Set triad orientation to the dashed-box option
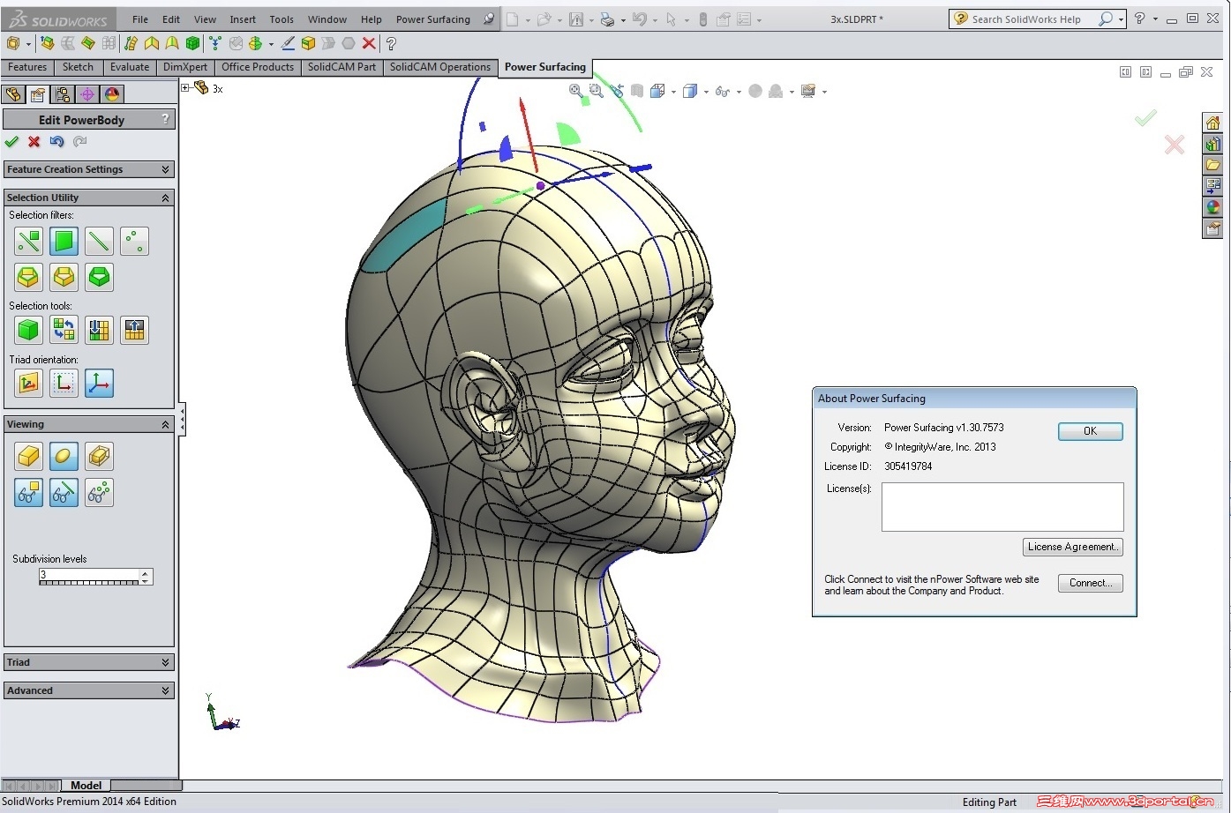1231x813 pixels. (64, 383)
